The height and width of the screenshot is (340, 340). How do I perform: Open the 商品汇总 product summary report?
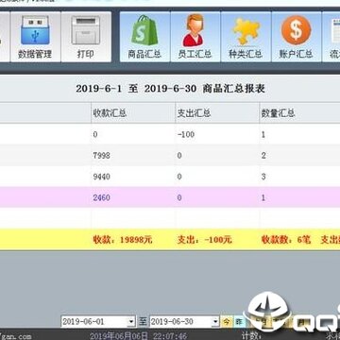point(144,37)
